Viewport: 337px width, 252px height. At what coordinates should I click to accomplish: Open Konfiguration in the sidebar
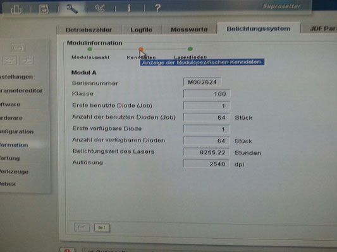point(17,132)
